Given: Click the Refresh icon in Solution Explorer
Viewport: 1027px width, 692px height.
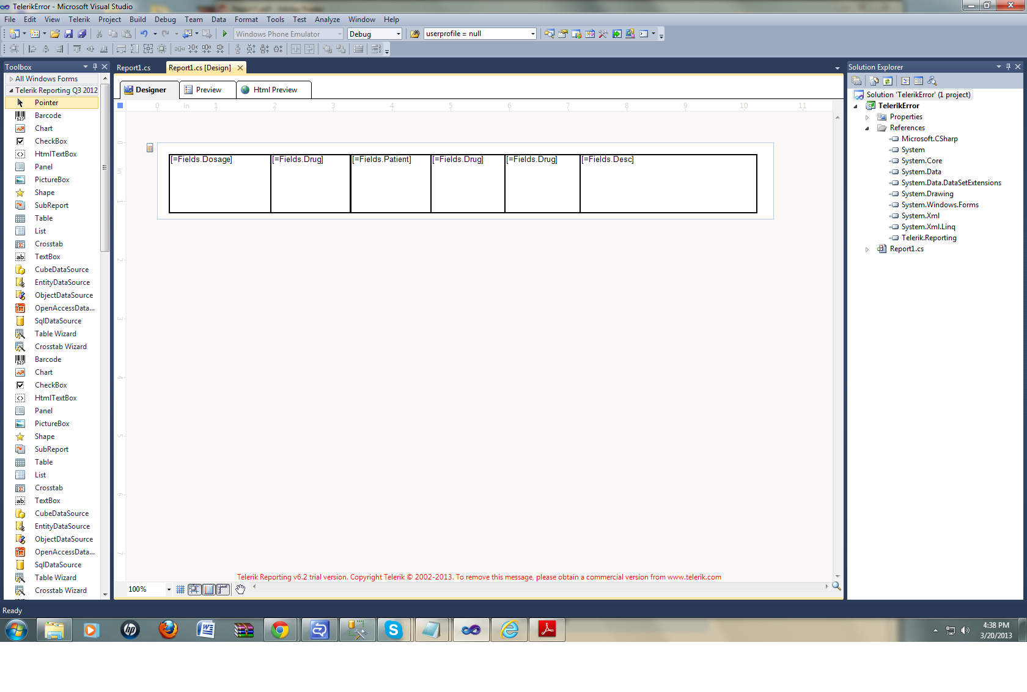Looking at the screenshot, I should click(x=888, y=81).
